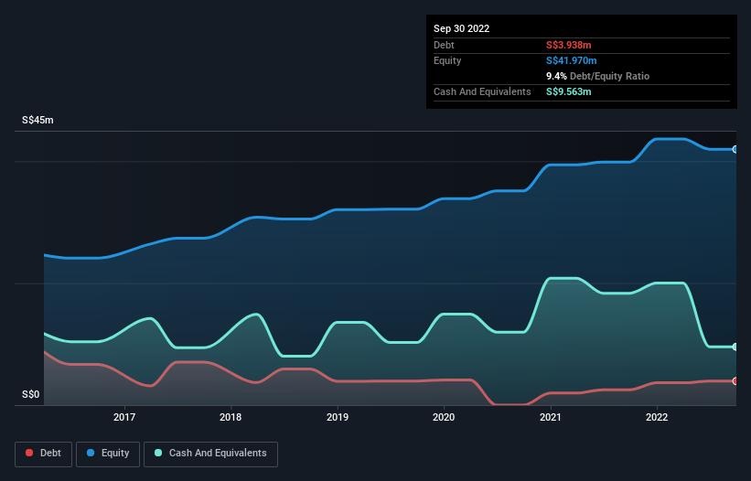The height and width of the screenshot is (481, 751).
Task: Toggle the Cash And Equivalents legend button
Action: pos(210,454)
